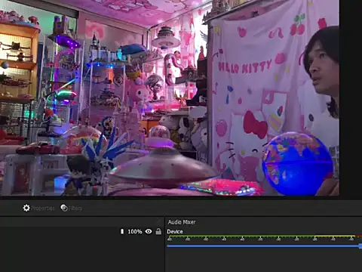Click the Properties text label

(43, 209)
